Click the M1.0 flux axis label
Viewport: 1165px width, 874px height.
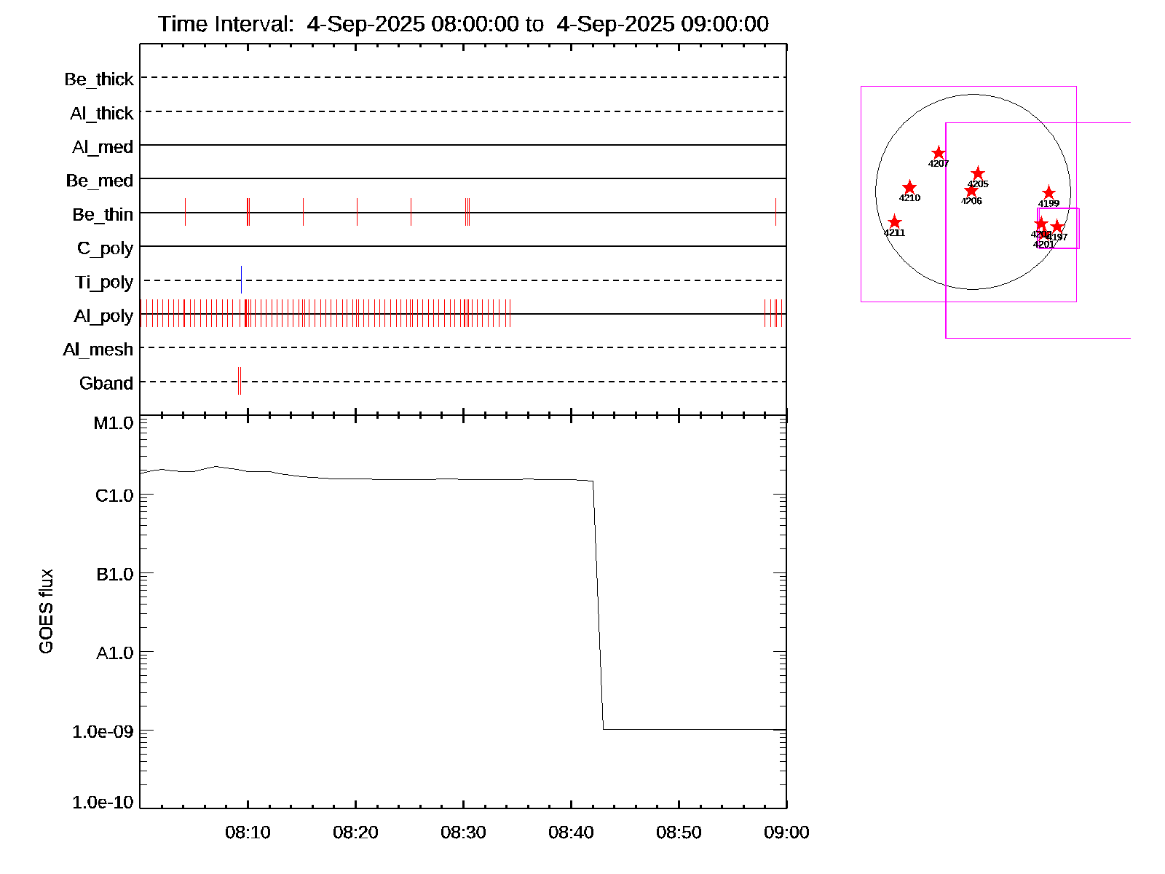point(114,423)
